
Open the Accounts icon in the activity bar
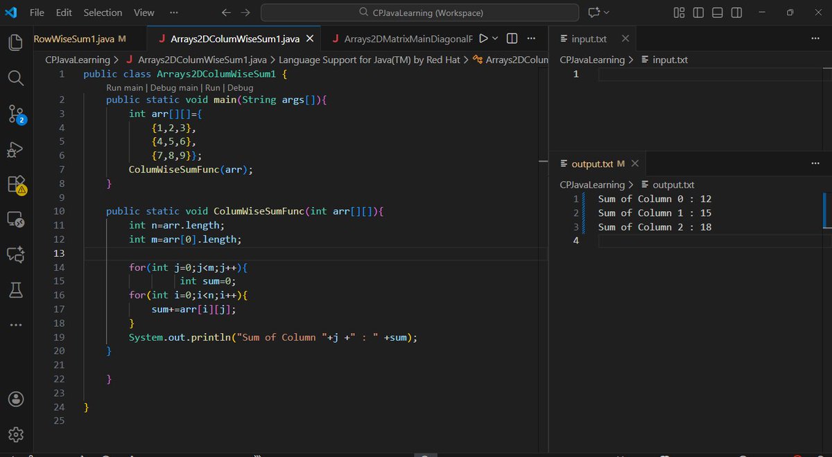coord(15,399)
